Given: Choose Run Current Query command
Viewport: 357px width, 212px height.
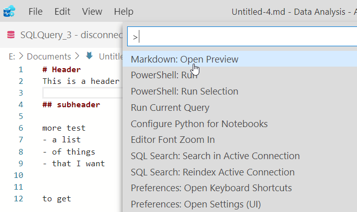Looking at the screenshot, I should pyautogui.click(x=170, y=108).
